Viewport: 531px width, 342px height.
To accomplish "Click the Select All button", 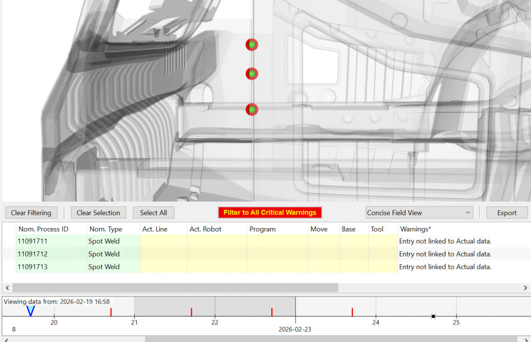I will tap(153, 212).
